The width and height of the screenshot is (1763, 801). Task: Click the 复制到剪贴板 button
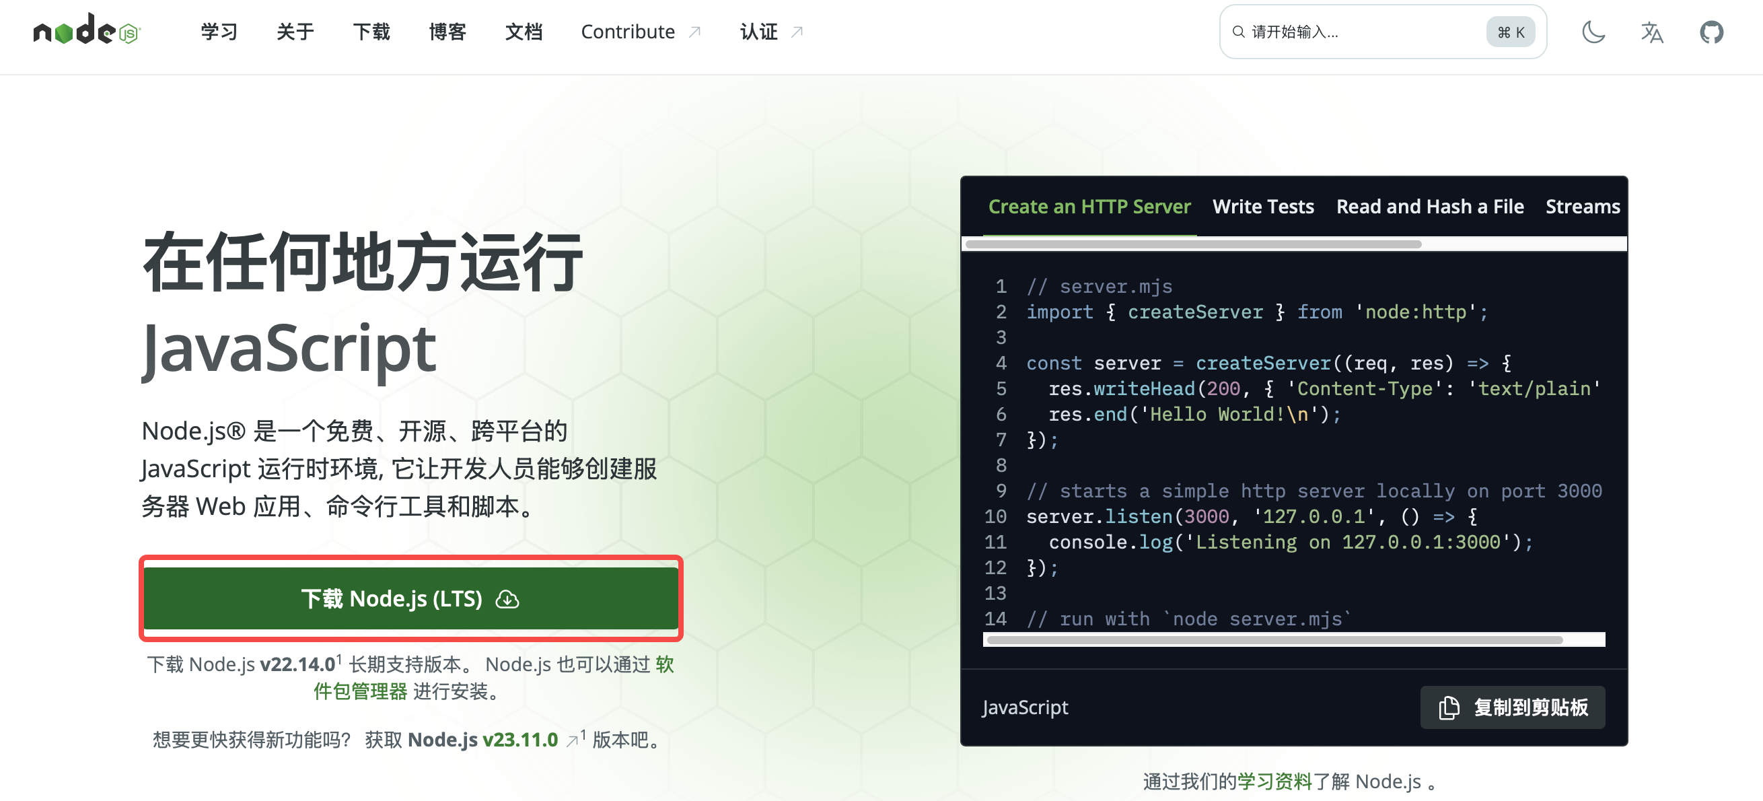pyautogui.click(x=1513, y=707)
